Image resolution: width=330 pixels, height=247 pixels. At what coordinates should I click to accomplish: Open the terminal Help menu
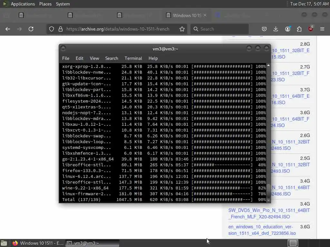click(153, 59)
